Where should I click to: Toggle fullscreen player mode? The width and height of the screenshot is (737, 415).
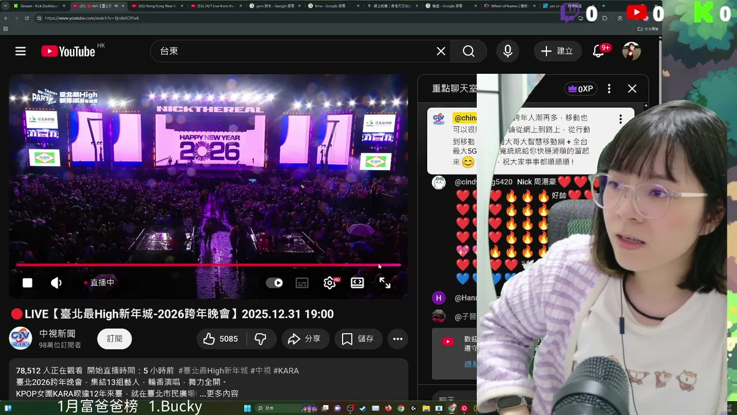[385, 282]
